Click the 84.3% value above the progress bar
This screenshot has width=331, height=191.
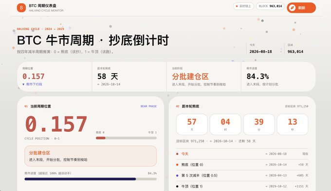(x=152, y=174)
